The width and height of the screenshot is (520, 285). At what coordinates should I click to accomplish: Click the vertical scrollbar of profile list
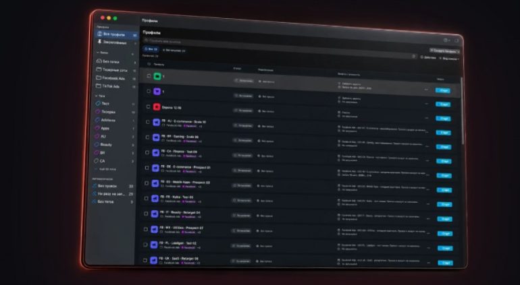(x=462, y=111)
